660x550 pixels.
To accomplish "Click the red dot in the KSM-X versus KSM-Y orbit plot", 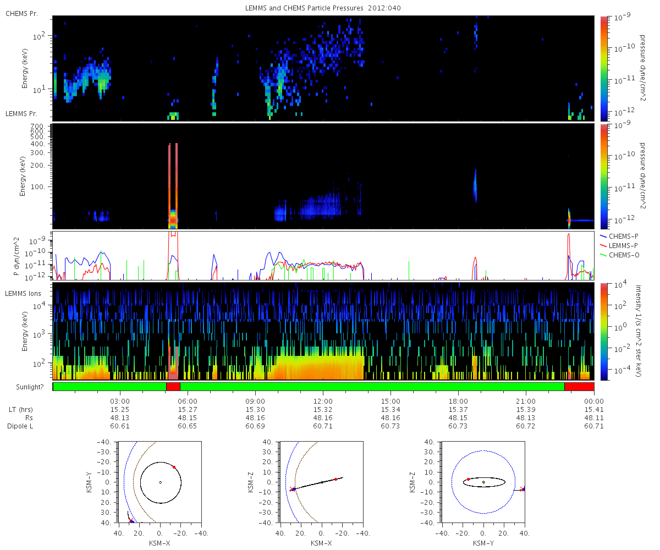I will [x=174, y=467].
